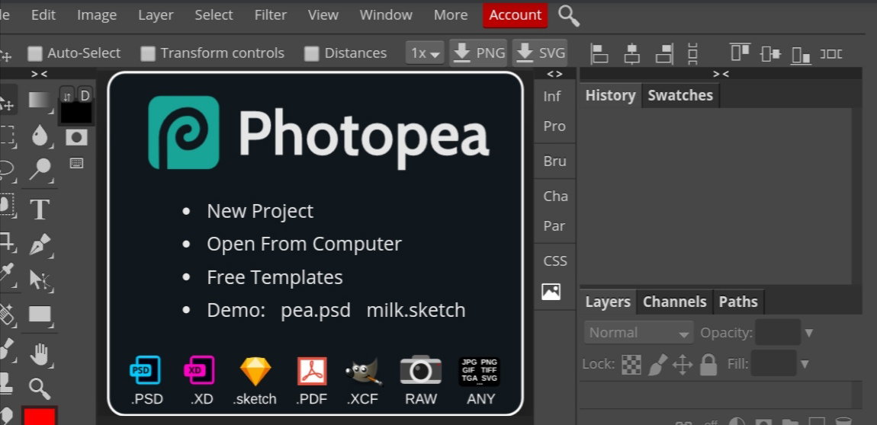
Task: Align left edges icon
Action: [599, 53]
